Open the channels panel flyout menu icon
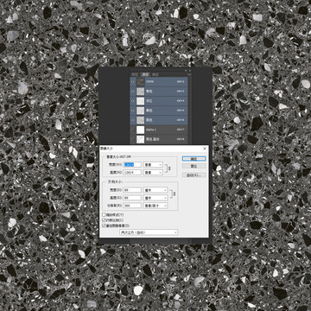 click(x=189, y=74)
